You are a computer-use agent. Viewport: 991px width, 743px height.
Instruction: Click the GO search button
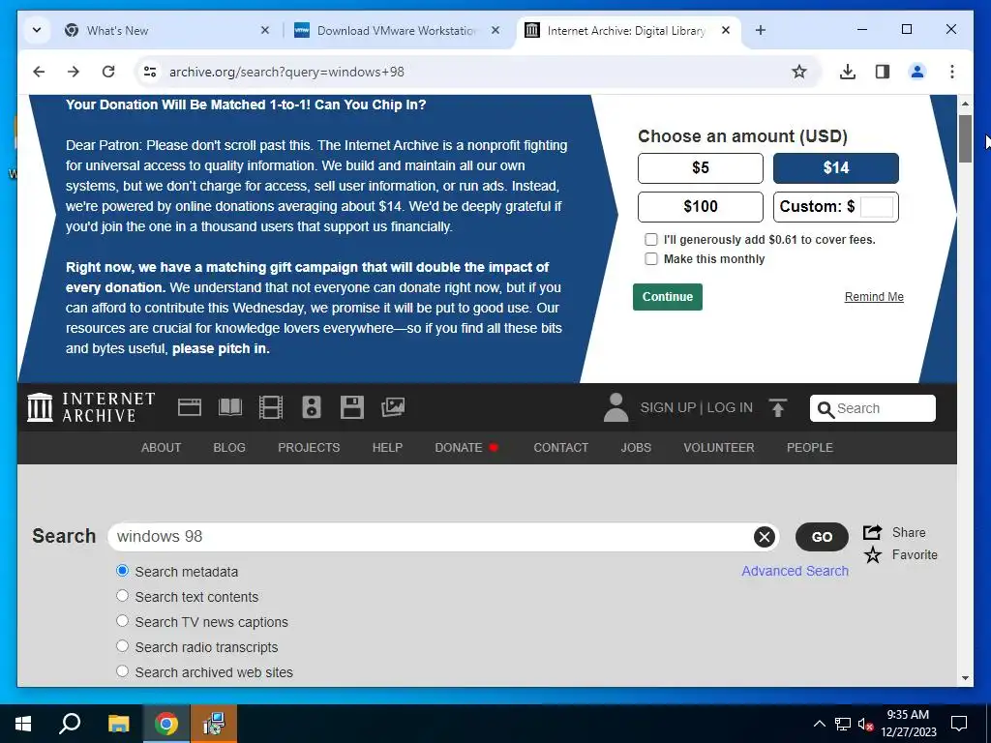pyautogui.click(x=822, y=537)
